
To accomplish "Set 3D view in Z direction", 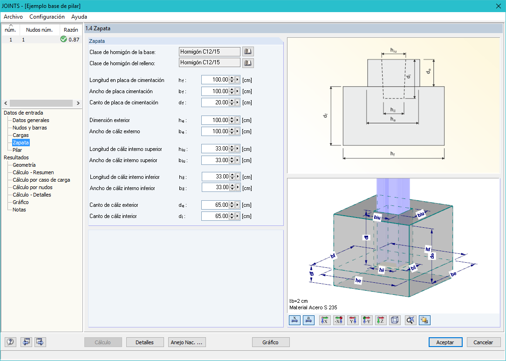I will (x=381, y=320).
